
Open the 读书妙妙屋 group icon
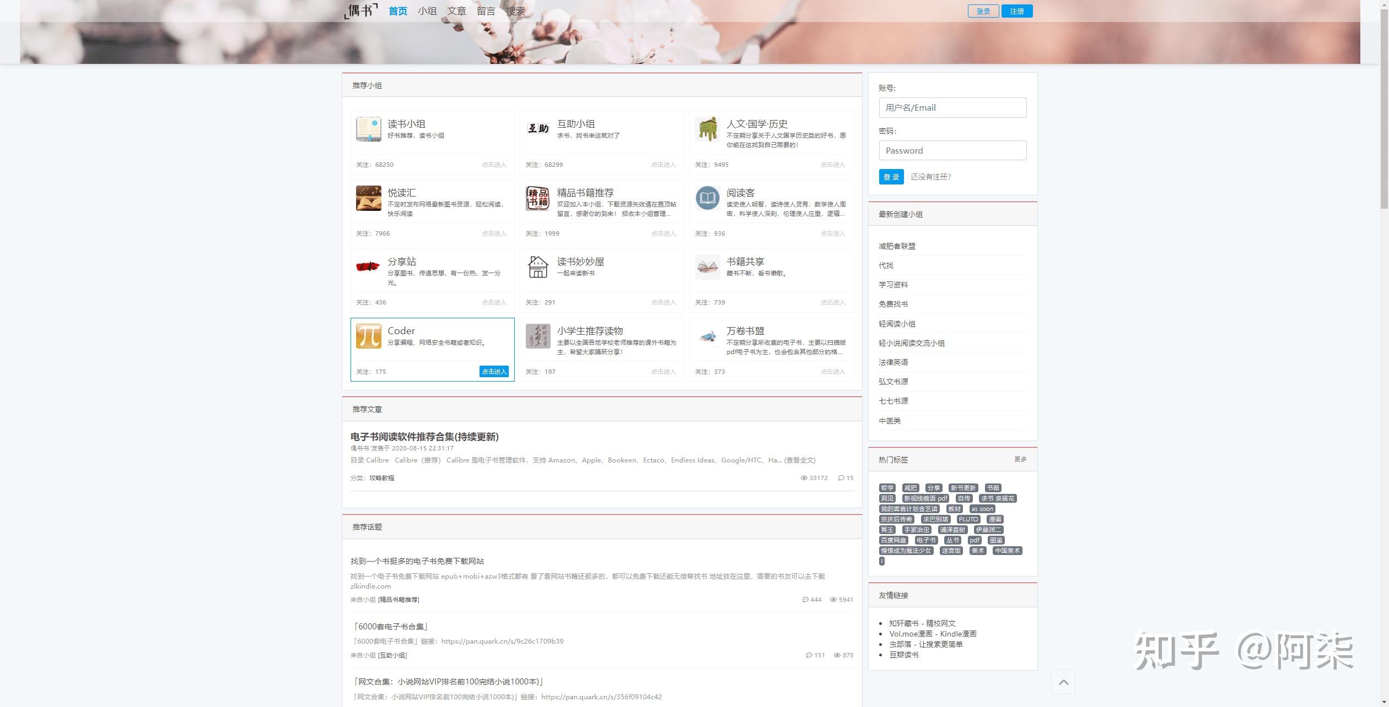click(x=538, y=268)
